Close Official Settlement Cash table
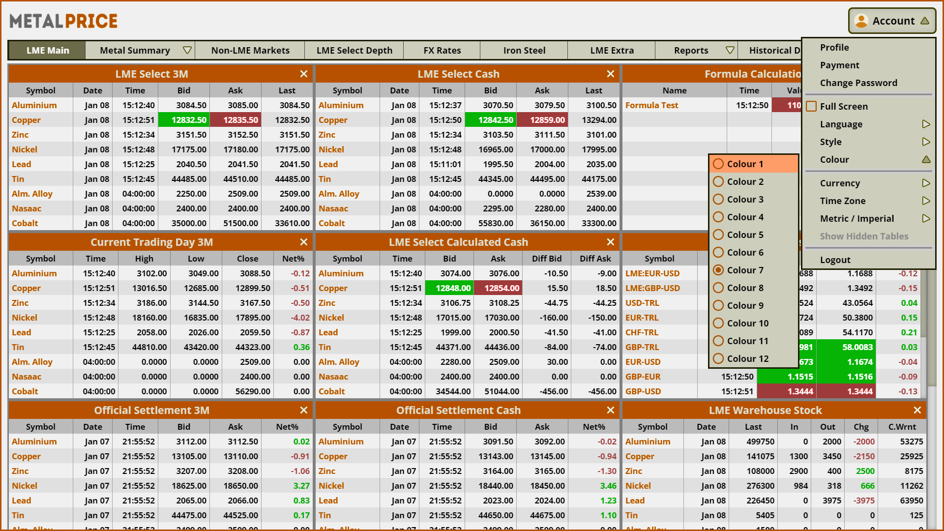This screenshot has height=531, width=944. (611, 410)
